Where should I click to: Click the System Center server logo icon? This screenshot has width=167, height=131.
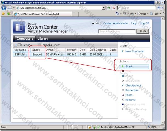(x=19, y=27)
